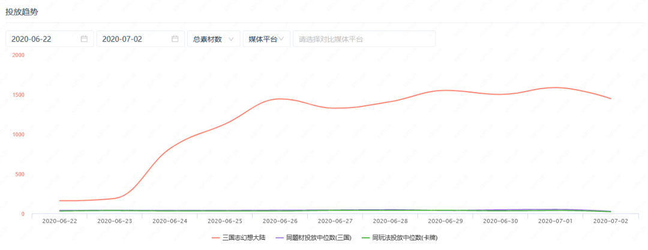
Task: Click y-axis value 500
Action: pos(20,174)
